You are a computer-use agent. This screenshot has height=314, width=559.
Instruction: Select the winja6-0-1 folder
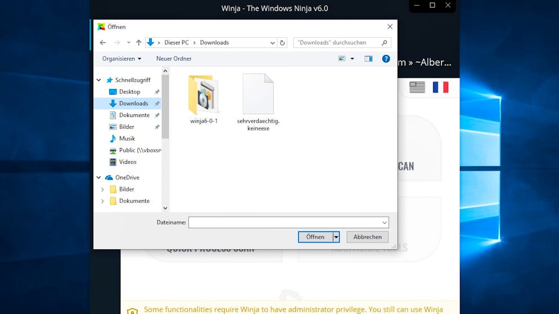[204, 99]
